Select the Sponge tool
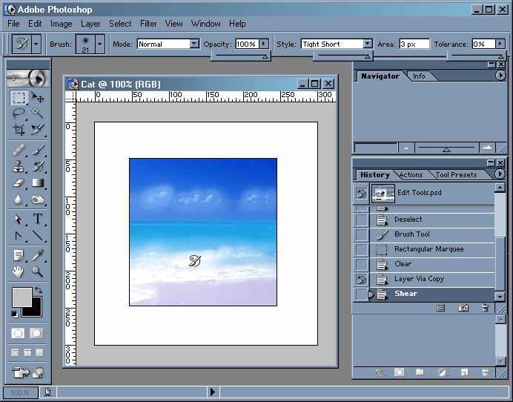The height and width of the screenshot is (402, 513). (38, 199)
